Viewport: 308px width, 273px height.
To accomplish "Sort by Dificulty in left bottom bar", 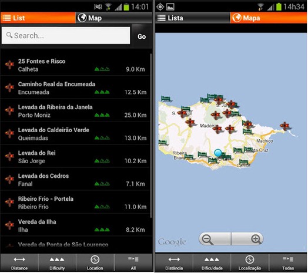I will [x=57, y=263].
